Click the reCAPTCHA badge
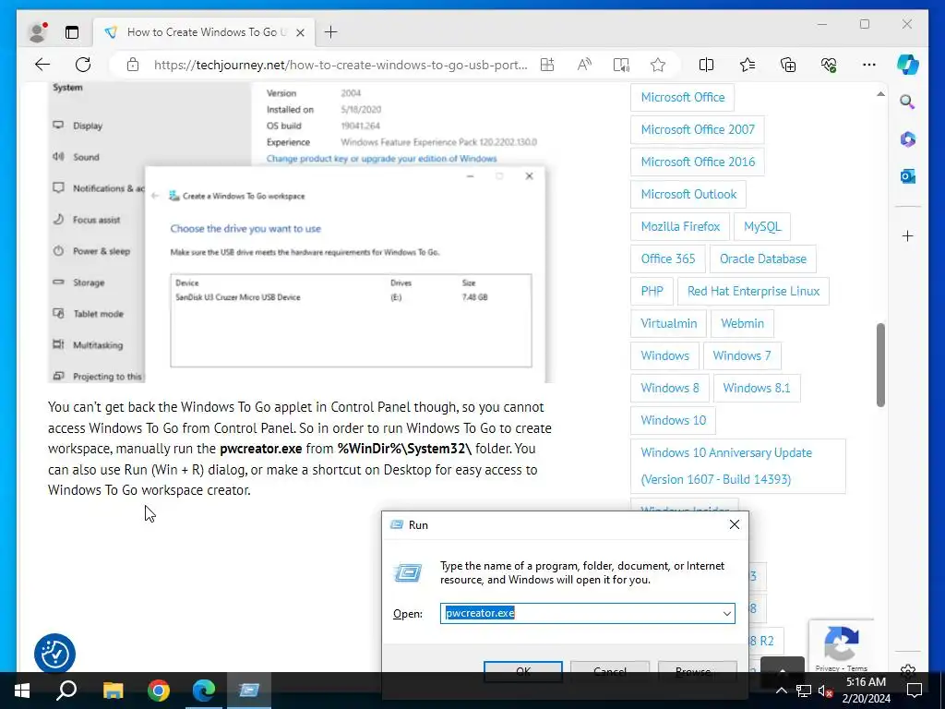The width and height of the screenshot is (945, 709). tap(842, 647)
